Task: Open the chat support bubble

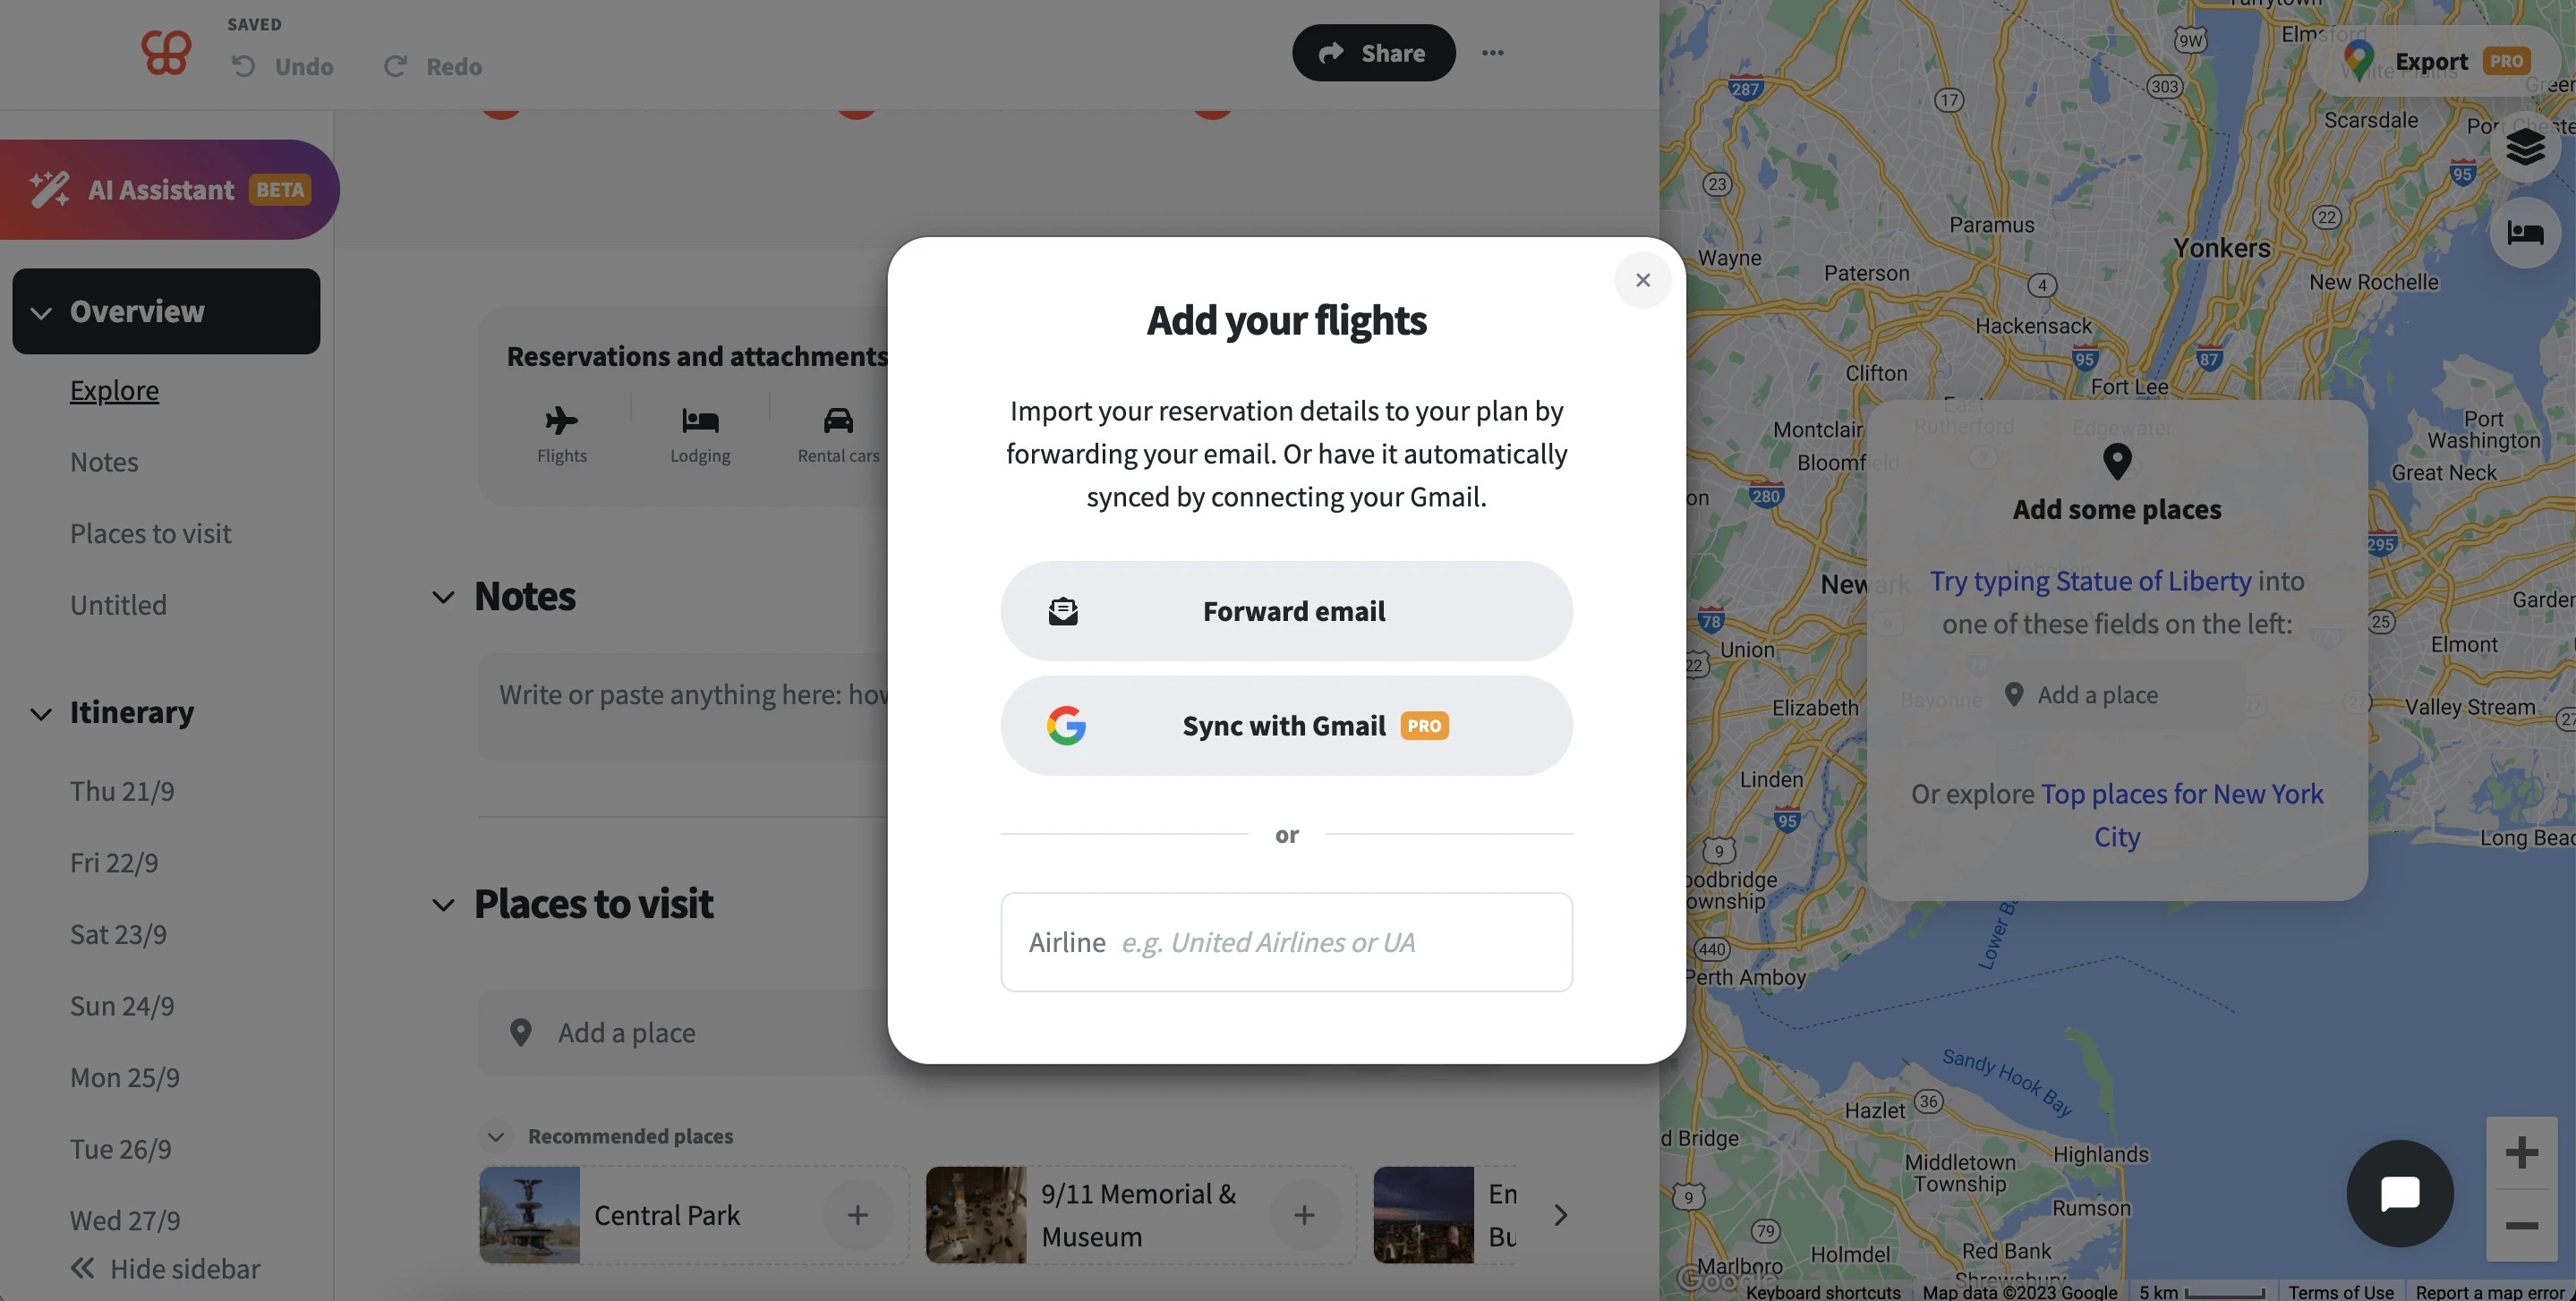Action: pos(2399,1193)
